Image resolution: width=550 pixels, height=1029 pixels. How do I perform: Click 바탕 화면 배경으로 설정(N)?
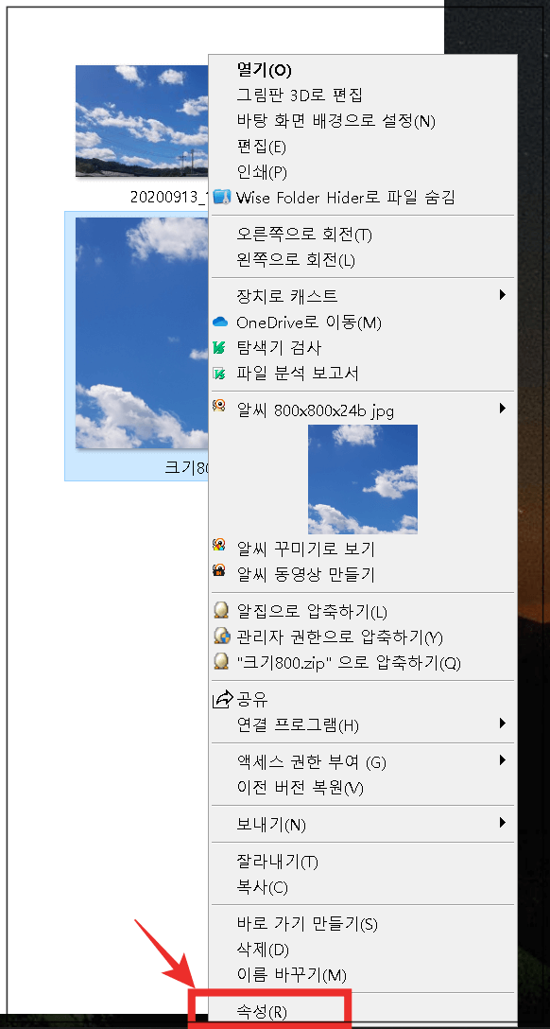coord(335,121)
